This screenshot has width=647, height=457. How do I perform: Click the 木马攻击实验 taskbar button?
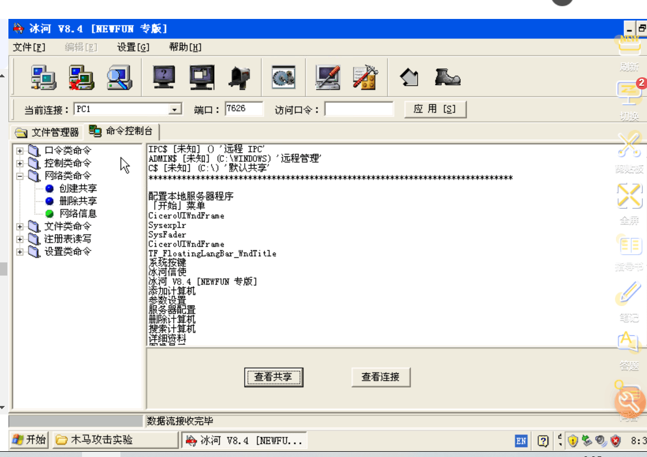(x=115, y=440)
